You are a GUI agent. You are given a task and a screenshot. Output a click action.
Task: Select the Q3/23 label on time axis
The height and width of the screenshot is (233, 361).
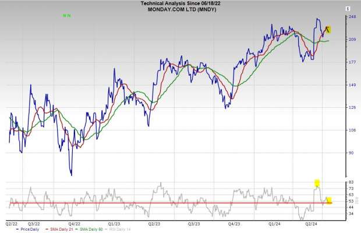pyautogui.click(x=194, y=223)
